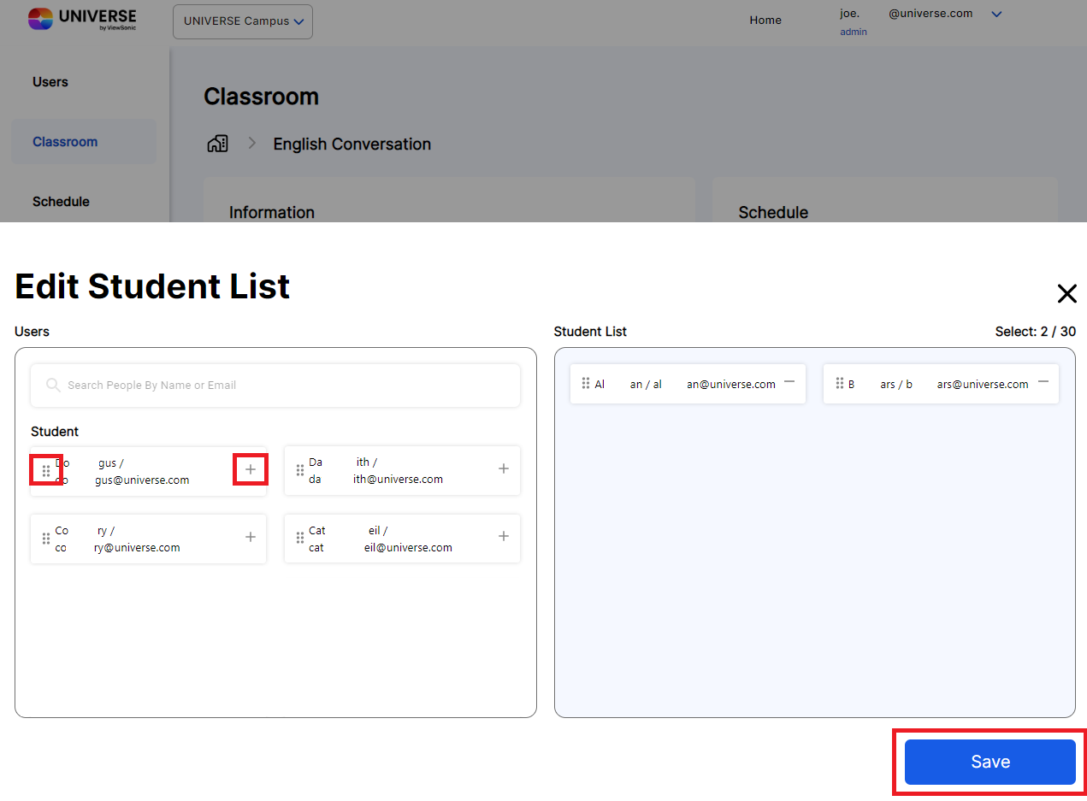The height and width of the screenshot is (801, 1087).
Task: Open Schedule in the sidebar
Action: click(x=61, y=202)
